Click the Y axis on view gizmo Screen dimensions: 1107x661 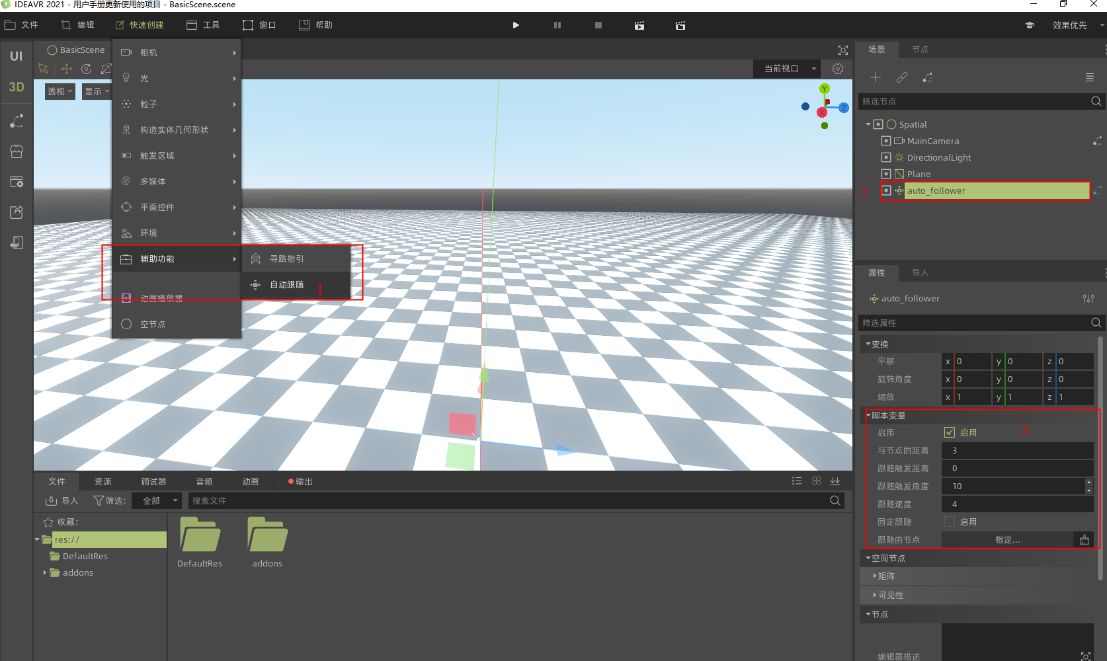pos(824,89)
